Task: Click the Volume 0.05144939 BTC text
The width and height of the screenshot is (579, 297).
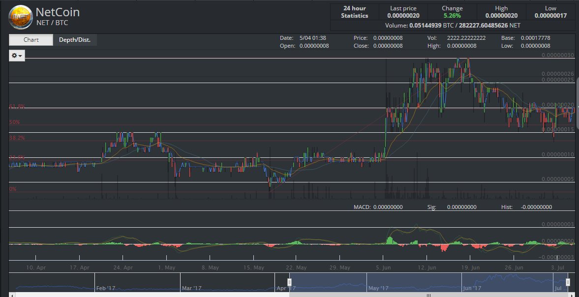Action: coord(420,26)
